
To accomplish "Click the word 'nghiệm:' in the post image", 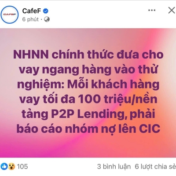I will pyautogui.click(x=41, y=85).
